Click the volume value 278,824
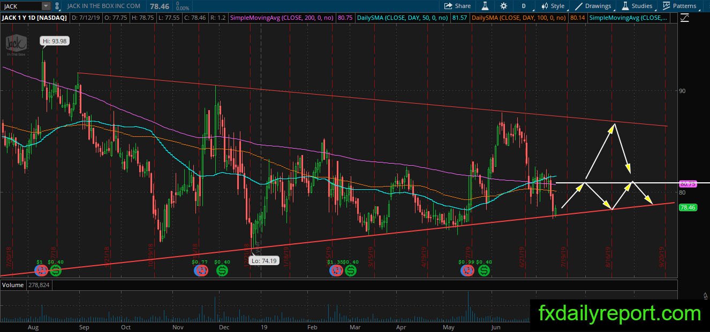The image size is (710, 332). click(39, 285)
